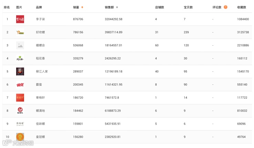
Task: Click item count 95 for 柳江人家
Action: point(186,71)
